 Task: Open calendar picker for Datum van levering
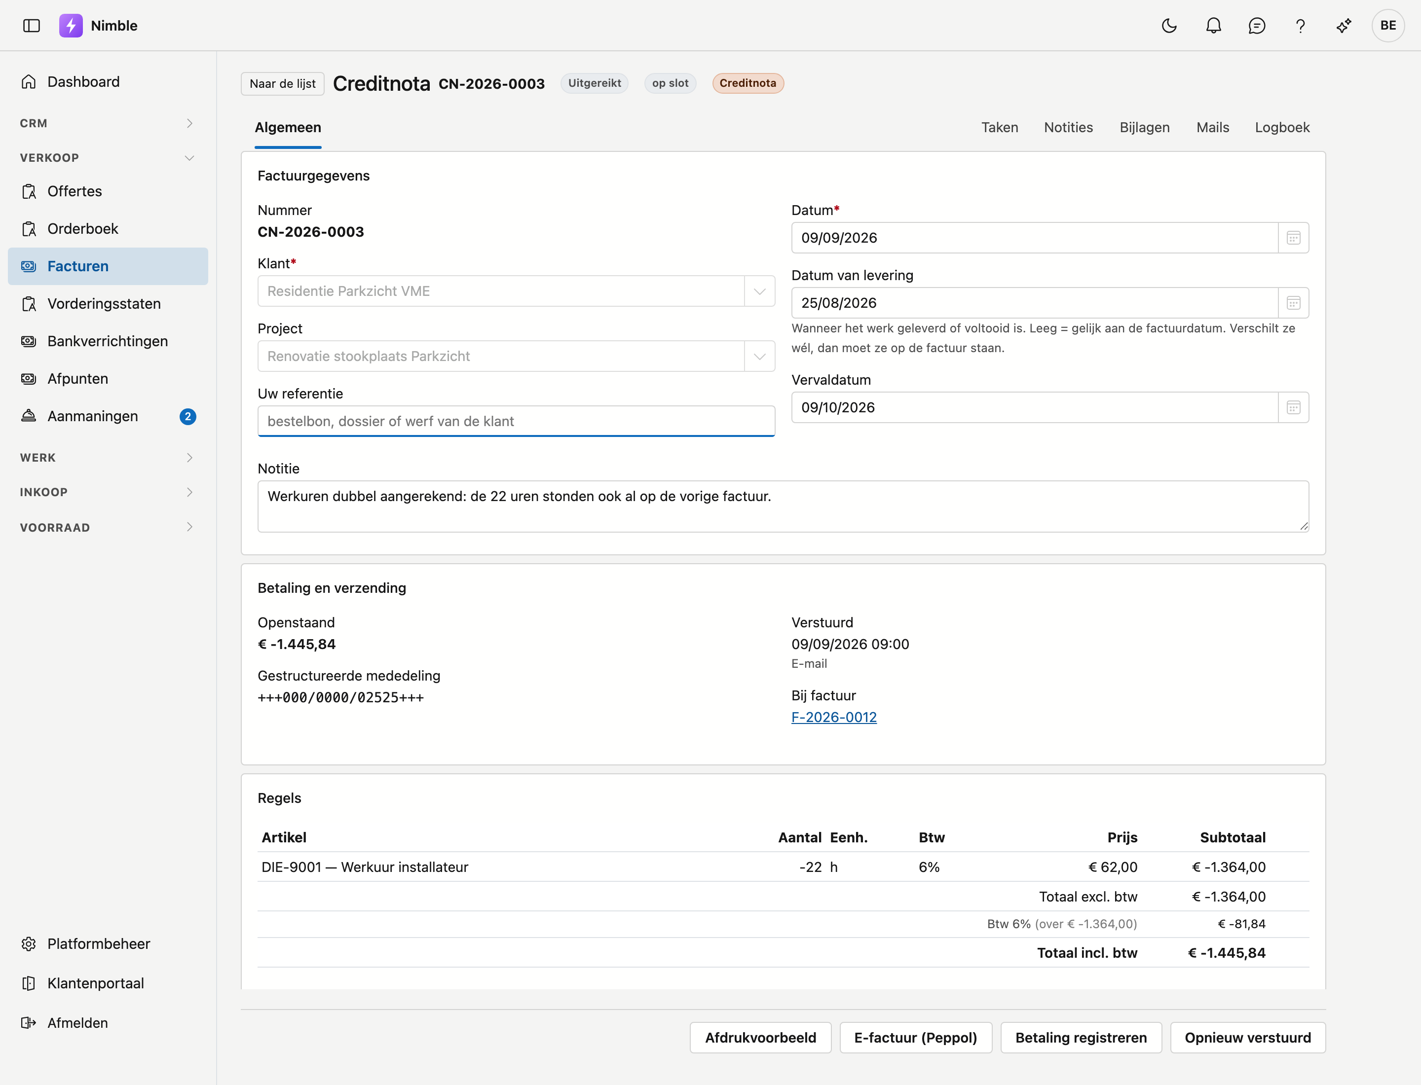[1293, 303]
